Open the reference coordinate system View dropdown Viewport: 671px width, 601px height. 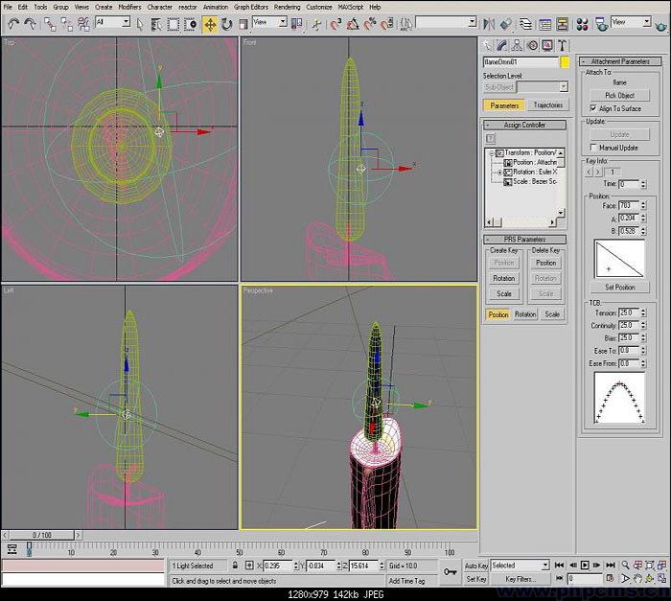[270, 22]
